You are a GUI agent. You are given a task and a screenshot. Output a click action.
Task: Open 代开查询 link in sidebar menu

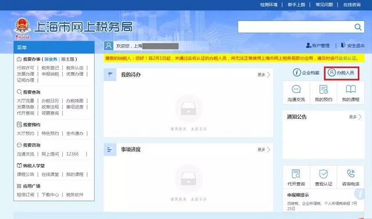[x=26, y=113]
